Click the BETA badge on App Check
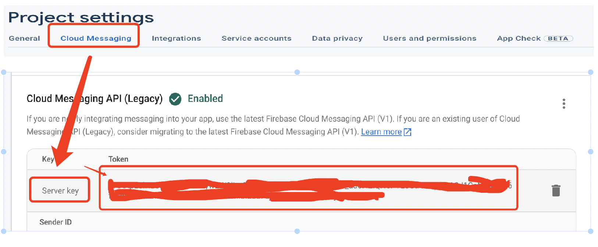598x247 pixels. [x=558, y=38]
